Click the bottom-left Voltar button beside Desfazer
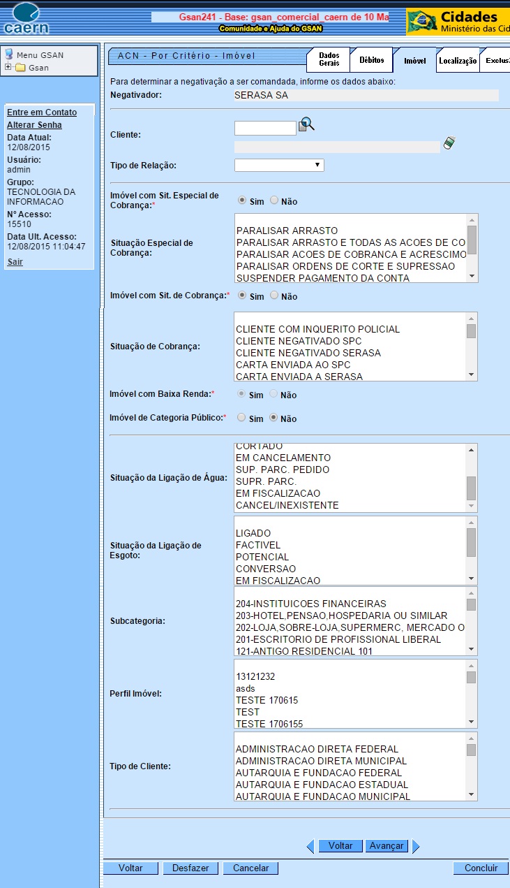This screenshot has height=888, width=510. tap(130, 868)
